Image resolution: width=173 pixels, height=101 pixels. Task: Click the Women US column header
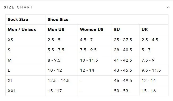95,30
